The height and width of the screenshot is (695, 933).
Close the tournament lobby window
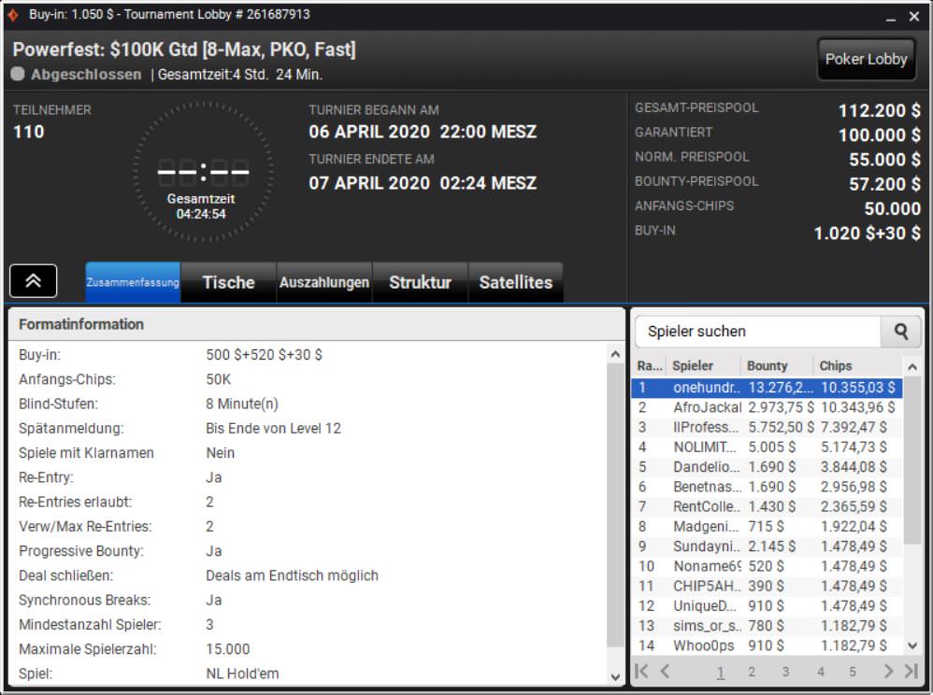pos(914,17)
